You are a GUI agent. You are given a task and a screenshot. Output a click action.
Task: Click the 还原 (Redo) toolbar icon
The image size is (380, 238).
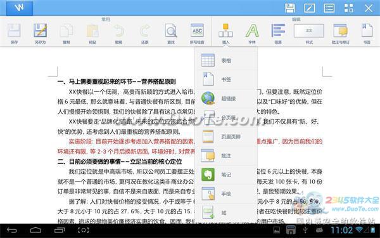click(x=144, y=34)
